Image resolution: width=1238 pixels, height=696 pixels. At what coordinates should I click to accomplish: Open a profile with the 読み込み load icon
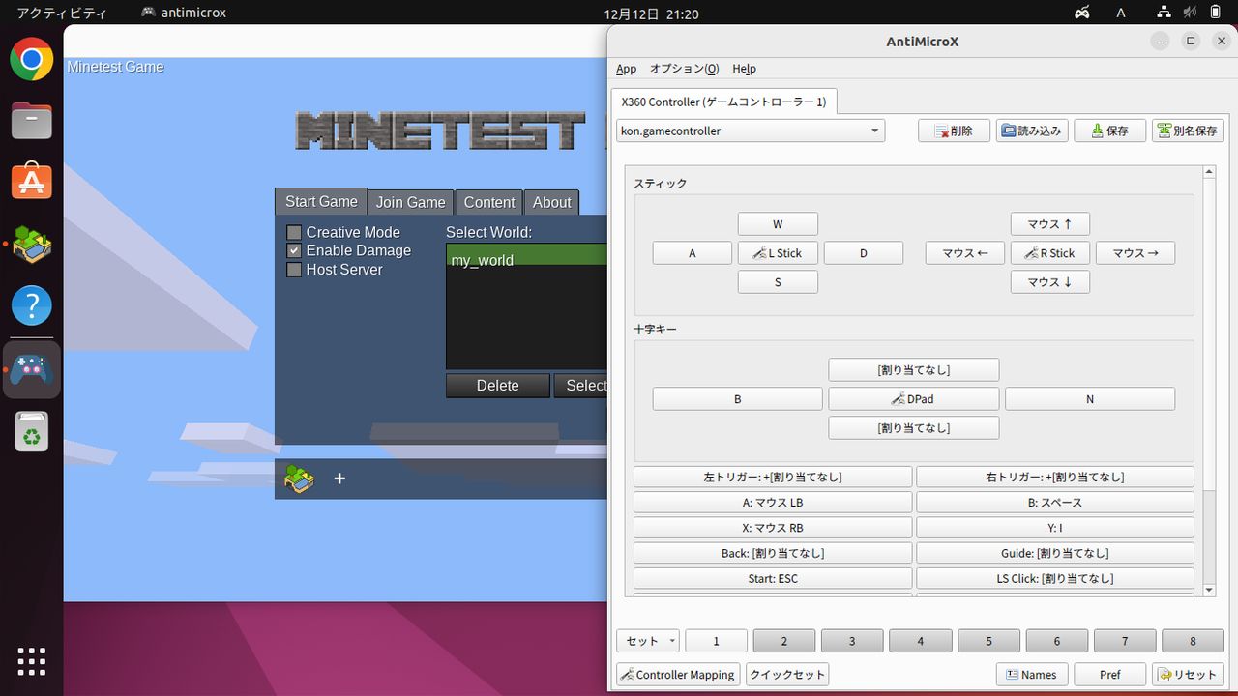(1031, 130)
